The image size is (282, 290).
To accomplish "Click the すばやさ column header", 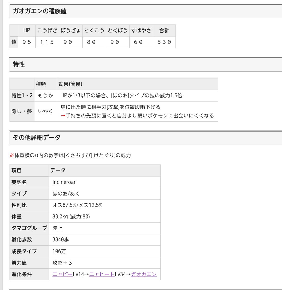I will pyautogui.click(x=141, y=31).
